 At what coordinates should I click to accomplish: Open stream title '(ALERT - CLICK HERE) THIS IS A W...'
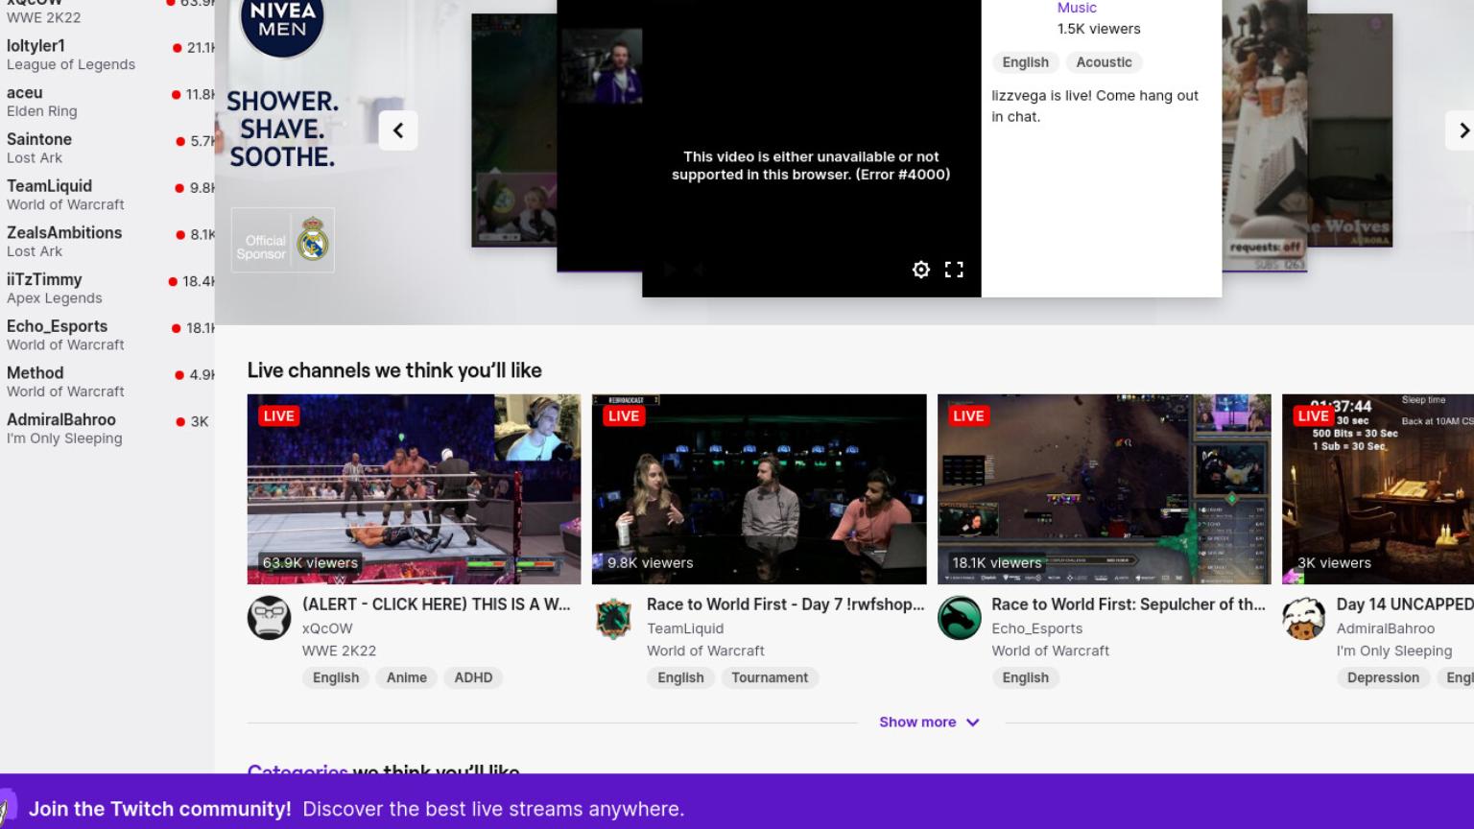click(437, 604)
